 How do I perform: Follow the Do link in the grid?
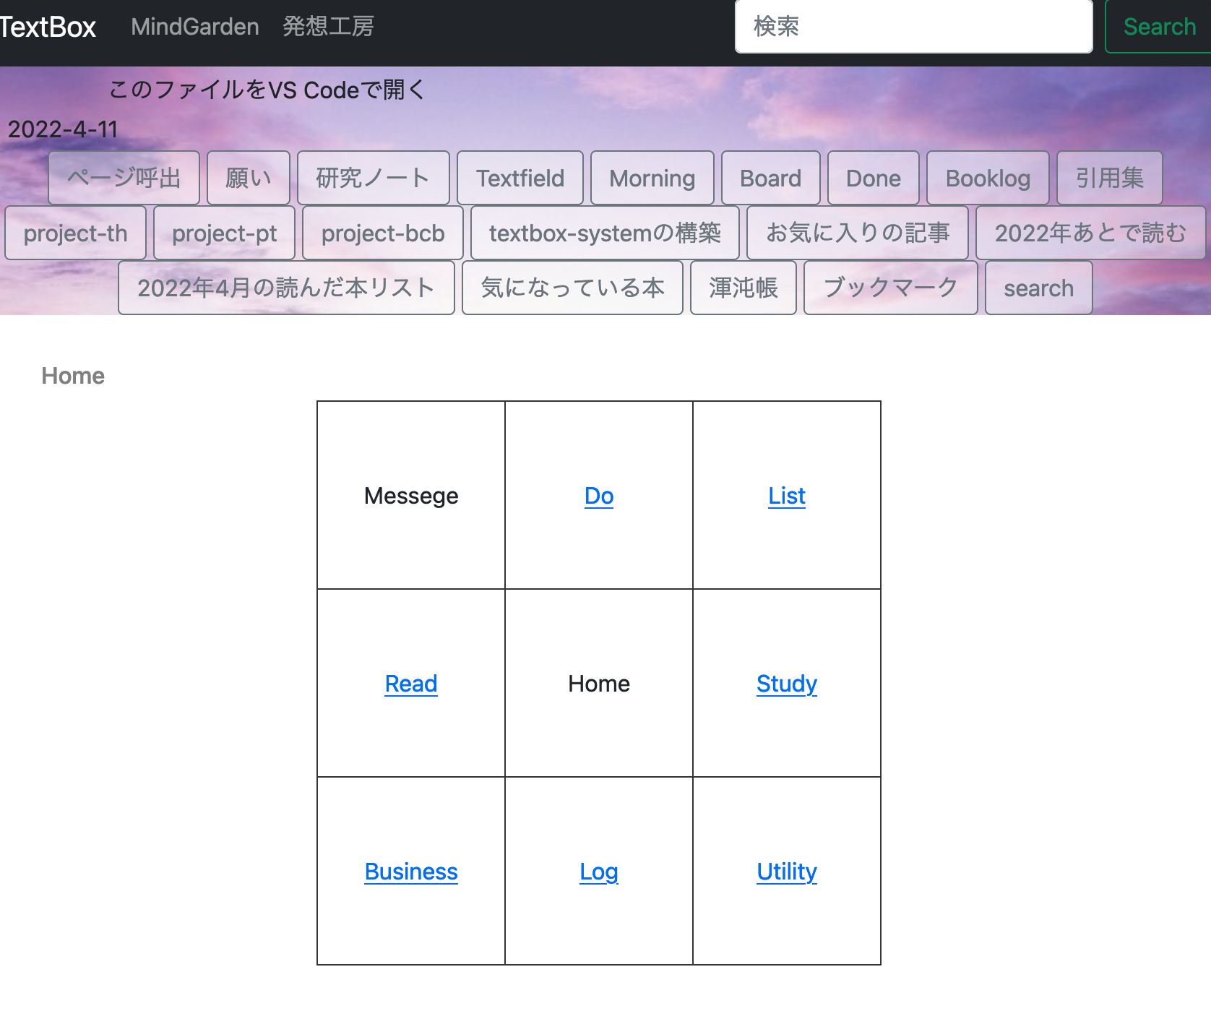(598, 496)
